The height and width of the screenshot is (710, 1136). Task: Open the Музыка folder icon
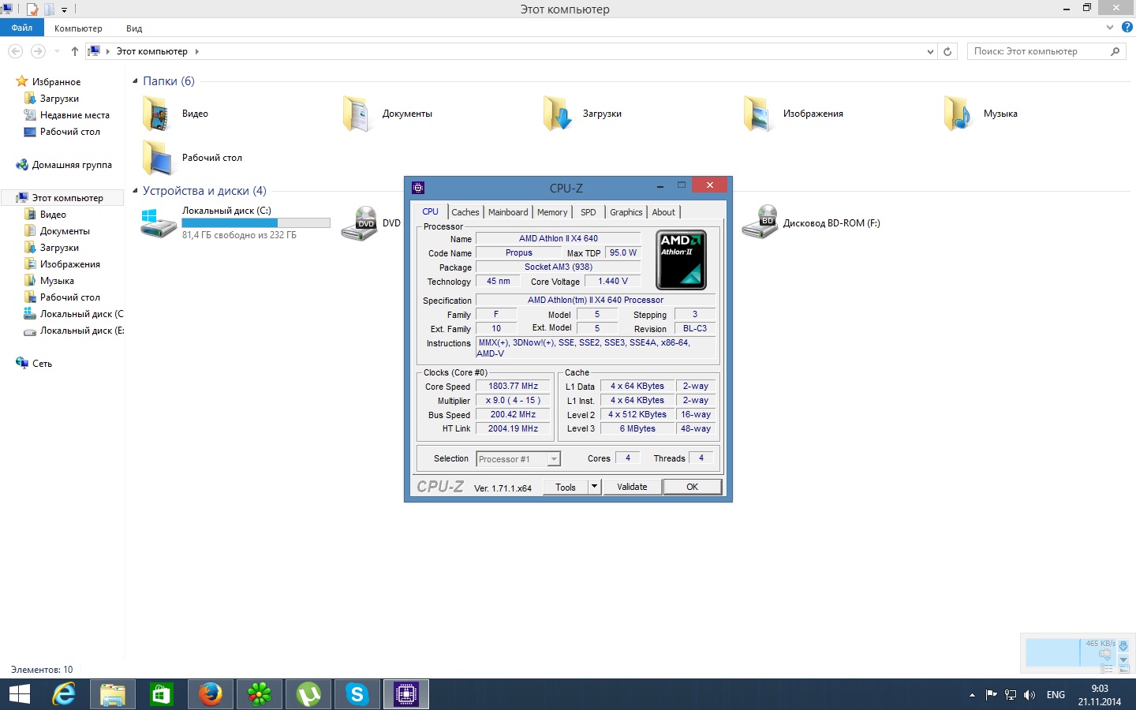click(958, 114)
